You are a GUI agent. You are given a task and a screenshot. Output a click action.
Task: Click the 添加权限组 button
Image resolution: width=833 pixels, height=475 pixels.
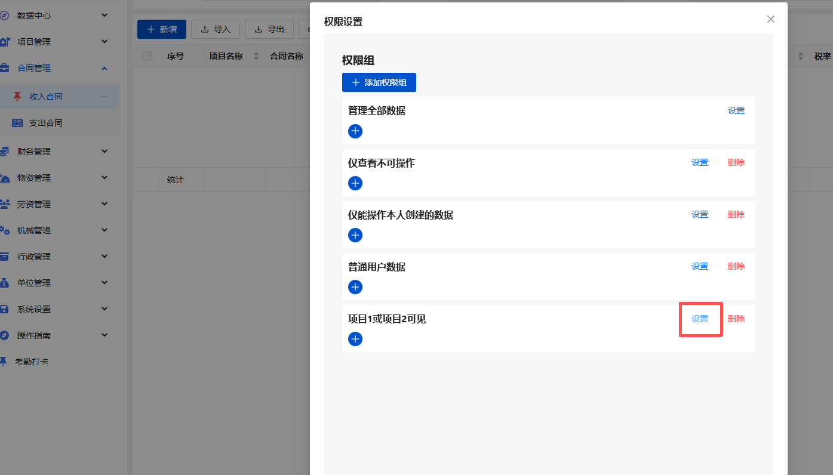379,82
